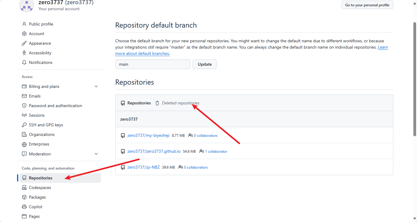Click the Enterprises globe icon
This screenshot has height=222, width=417.
24,144
